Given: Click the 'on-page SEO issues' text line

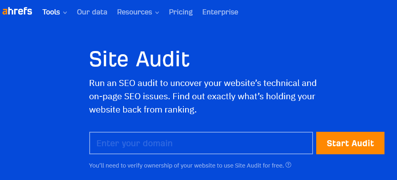Looking at the screenshot, I should click(202, 97).
